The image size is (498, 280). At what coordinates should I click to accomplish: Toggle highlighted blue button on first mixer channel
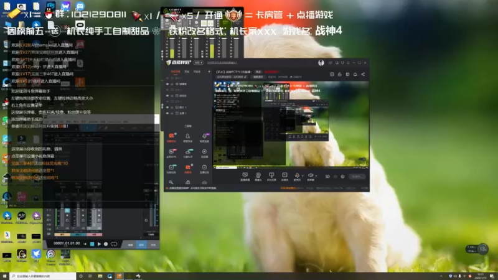(x=67, y=210)
